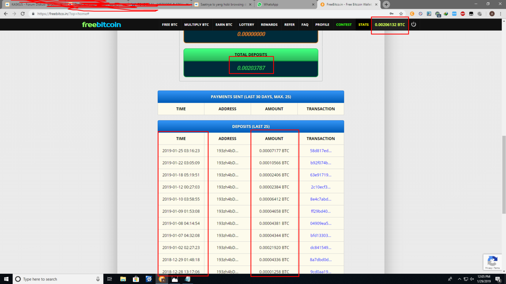This screenshot has height=284, width=506.
Task: Open Task View in the taskbar
Action: [x=110, y=279]
